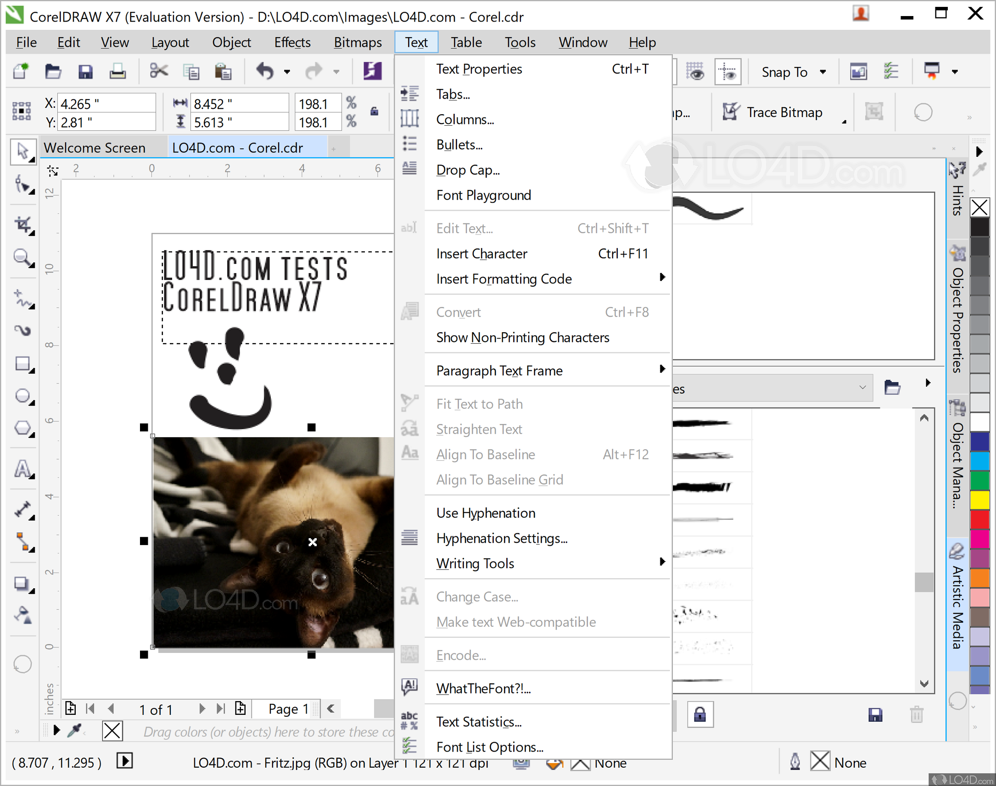Select the Rectangle tool
This screenshot has height=786, width=996.
click(22, 363)
